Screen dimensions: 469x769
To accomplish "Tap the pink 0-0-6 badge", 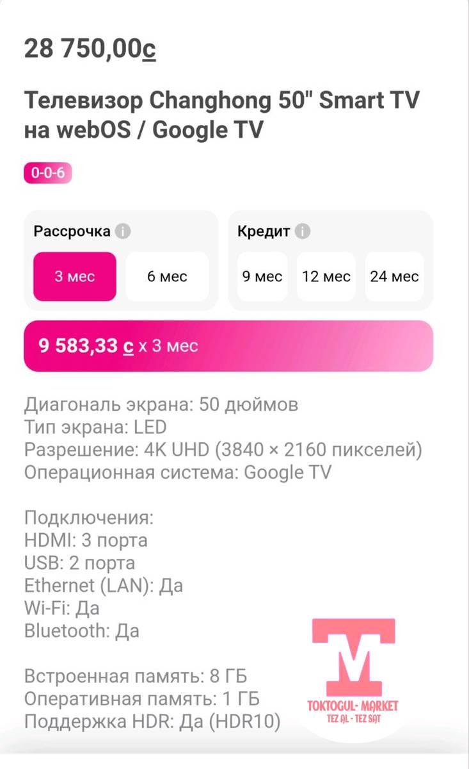I will [48, 173].
